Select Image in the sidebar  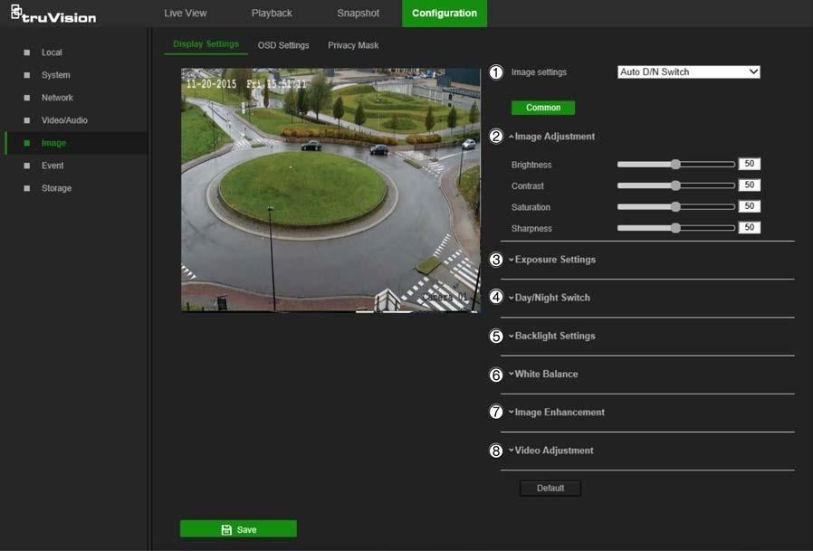point(77,143)
